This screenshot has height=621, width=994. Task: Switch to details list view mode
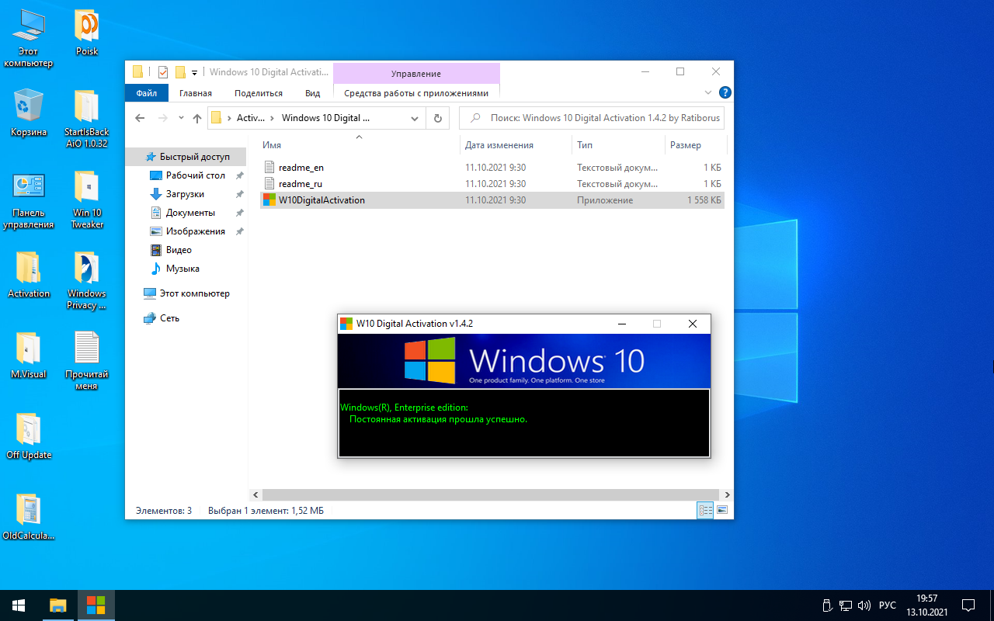[705, 510]
